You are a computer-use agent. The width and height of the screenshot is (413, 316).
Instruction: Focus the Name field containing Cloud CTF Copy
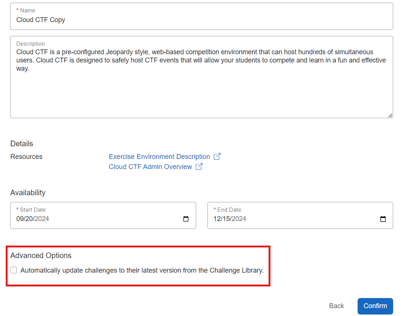pos(201,16)
